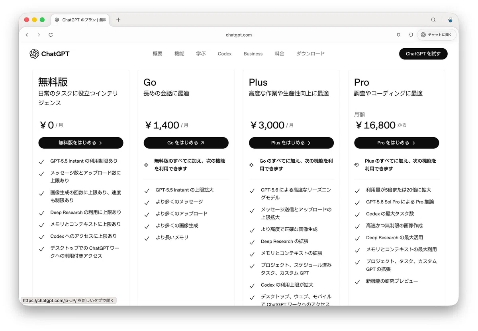Click the blue icon at tab bar far right
The width and height of the screenshot is (478, 331).
450,20
